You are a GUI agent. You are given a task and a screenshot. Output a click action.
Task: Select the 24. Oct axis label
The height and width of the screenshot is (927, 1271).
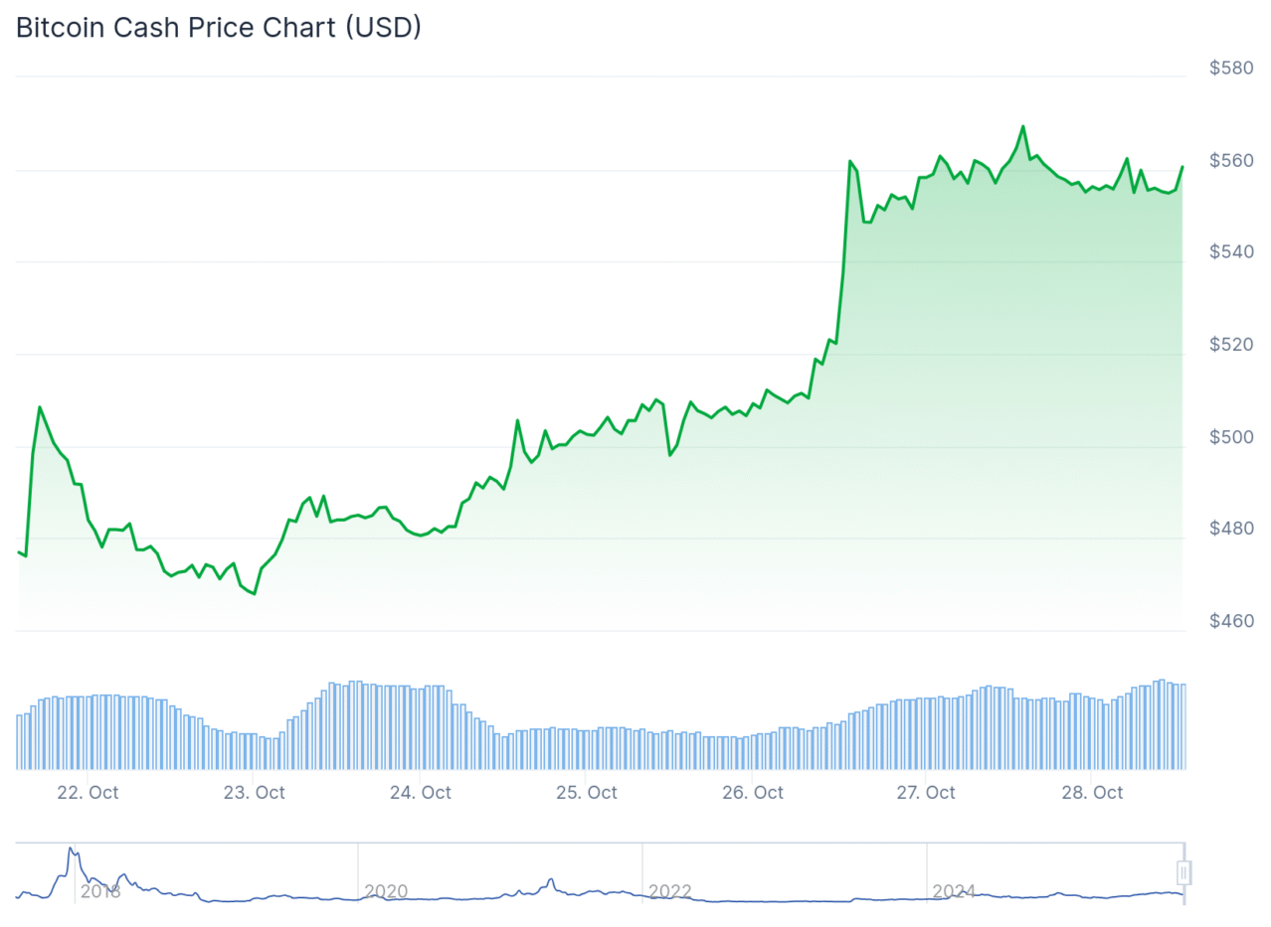pos(421,792)
